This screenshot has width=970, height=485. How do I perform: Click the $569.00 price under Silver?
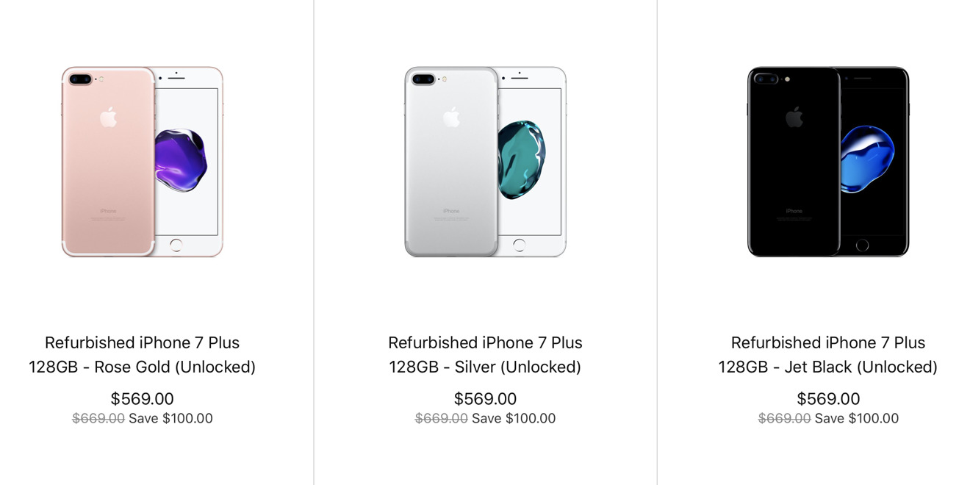point(485,399)
